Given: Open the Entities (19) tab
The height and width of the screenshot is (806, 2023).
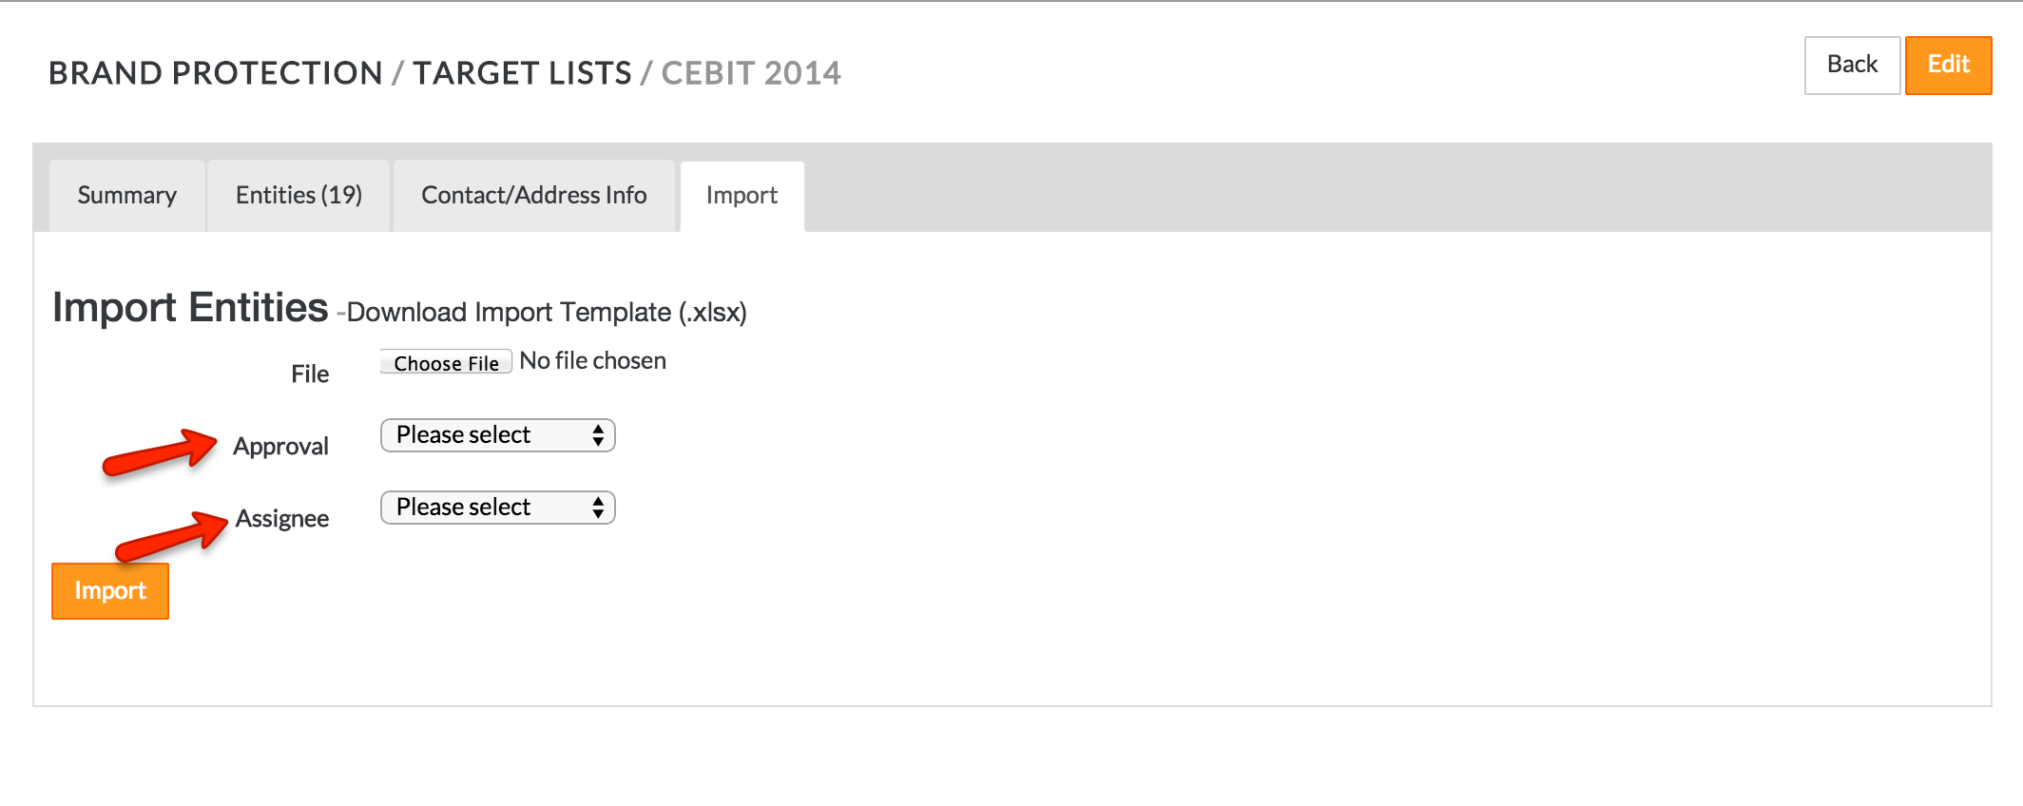Looking at the screenshot, I should pyautogui.click(x=299, y=196).
